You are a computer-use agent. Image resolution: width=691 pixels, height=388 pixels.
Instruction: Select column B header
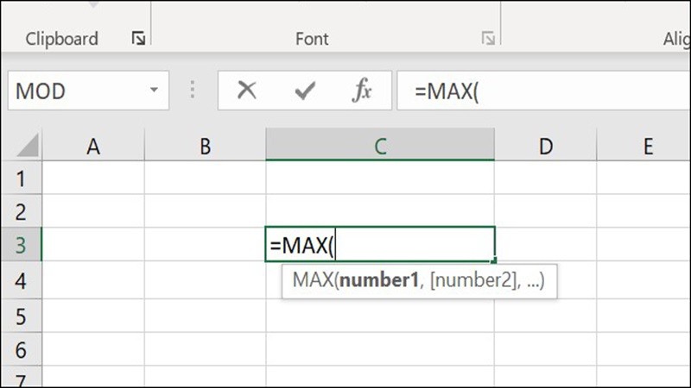[206, 146]
